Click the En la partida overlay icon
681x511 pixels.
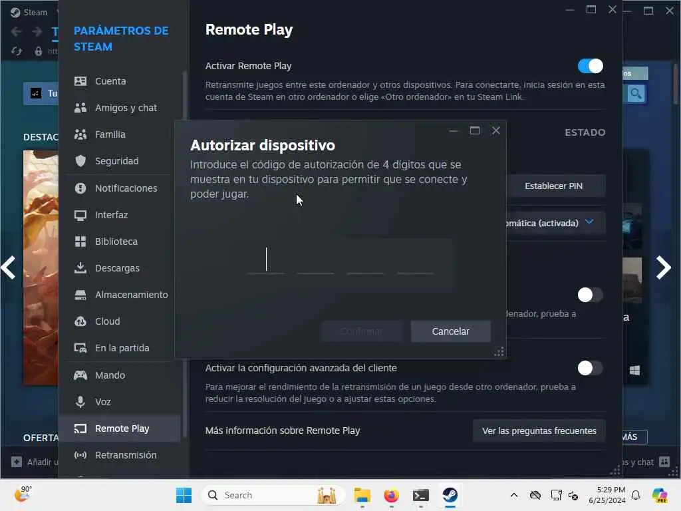click(80, 348)
